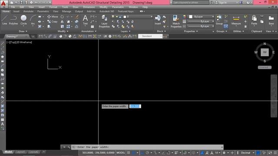Switch to Manage ribbon tab
This screenshot has height=156, width=278.
point(66,11)
